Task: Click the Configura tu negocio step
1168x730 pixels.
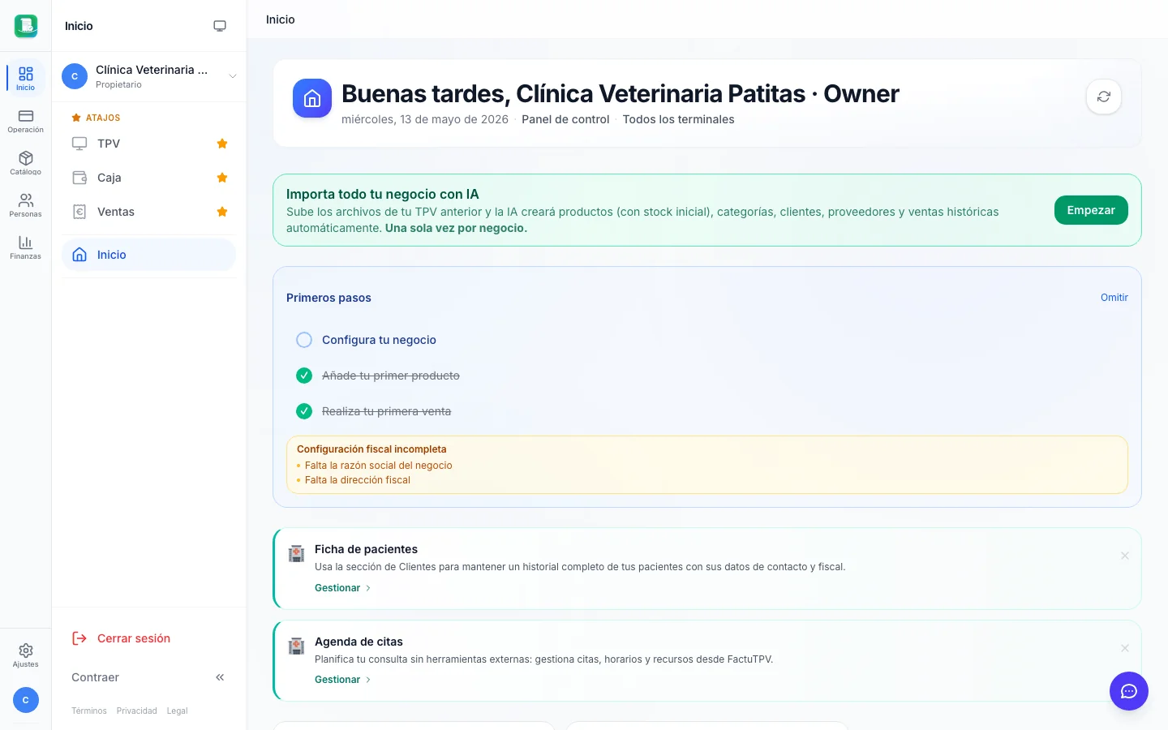Action: pos(379,340)
